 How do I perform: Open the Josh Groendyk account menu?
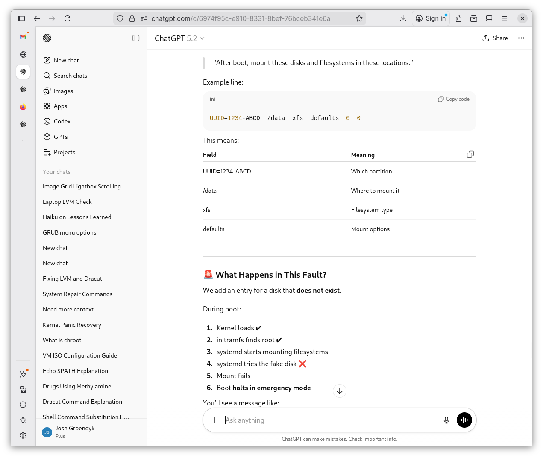tap(75, 432)
